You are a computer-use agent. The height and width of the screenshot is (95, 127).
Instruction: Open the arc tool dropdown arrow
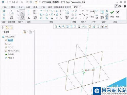click(49, 11)
